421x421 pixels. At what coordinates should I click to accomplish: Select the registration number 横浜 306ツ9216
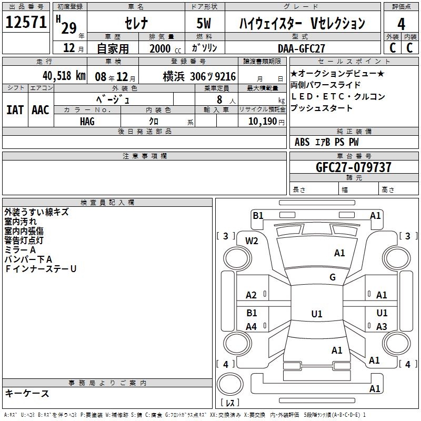click(199, 77)
